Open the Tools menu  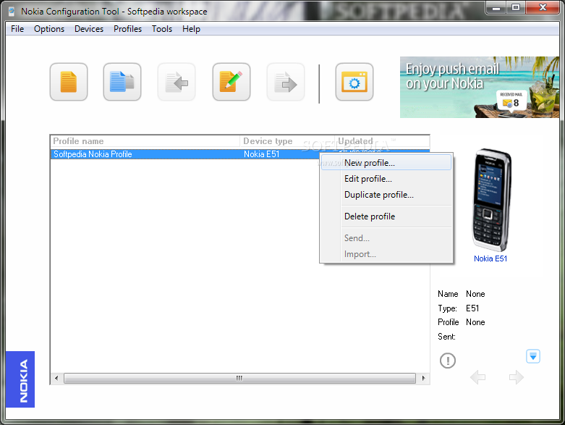(162, 29)
